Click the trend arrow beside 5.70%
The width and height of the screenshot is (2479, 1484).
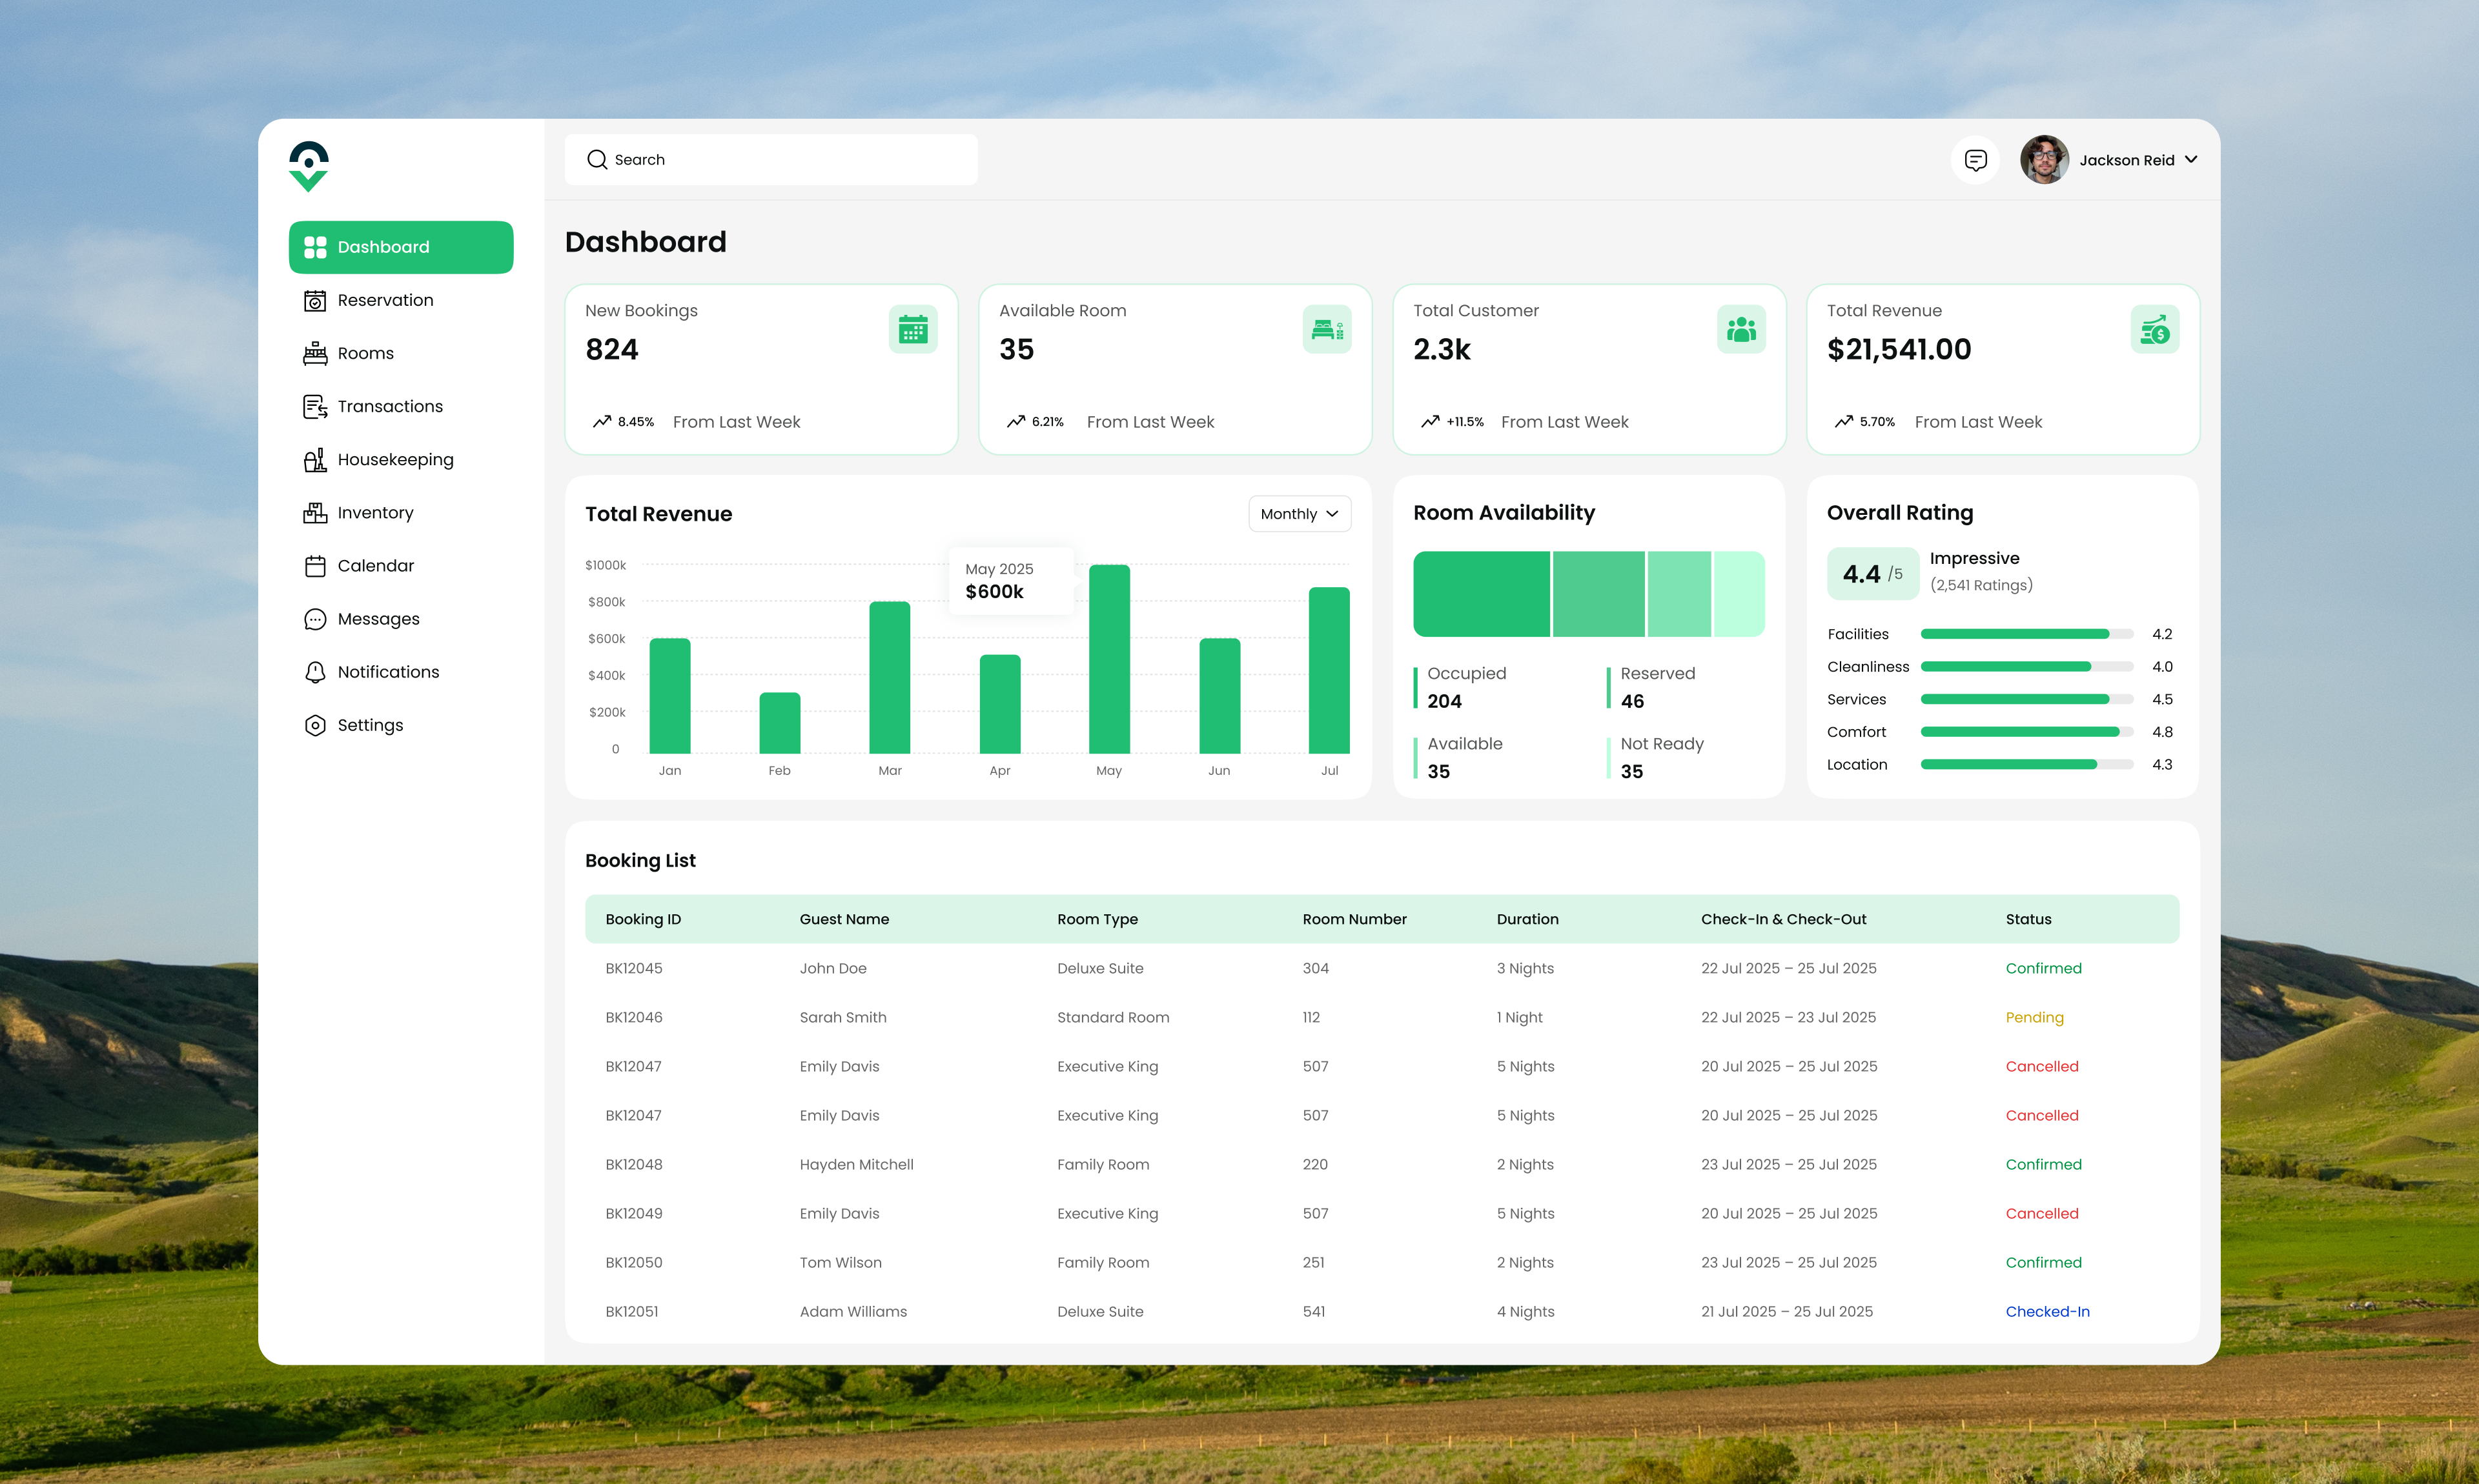1844,422
